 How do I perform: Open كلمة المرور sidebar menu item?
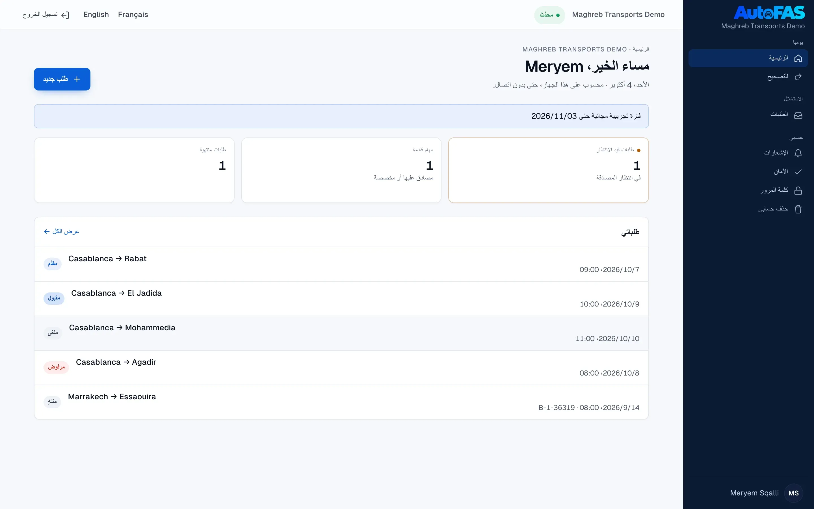(748, 191)
